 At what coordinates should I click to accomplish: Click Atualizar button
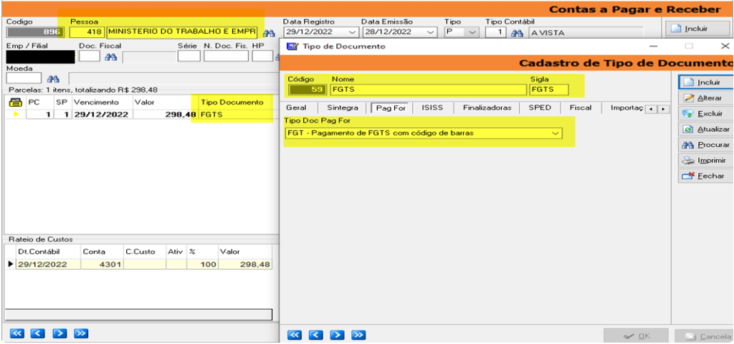point(705,129)
